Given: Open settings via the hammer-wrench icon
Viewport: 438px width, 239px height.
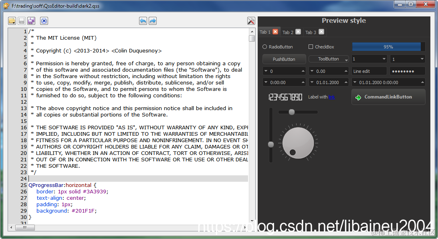Looking at the screenshot, I should (251, 21).
